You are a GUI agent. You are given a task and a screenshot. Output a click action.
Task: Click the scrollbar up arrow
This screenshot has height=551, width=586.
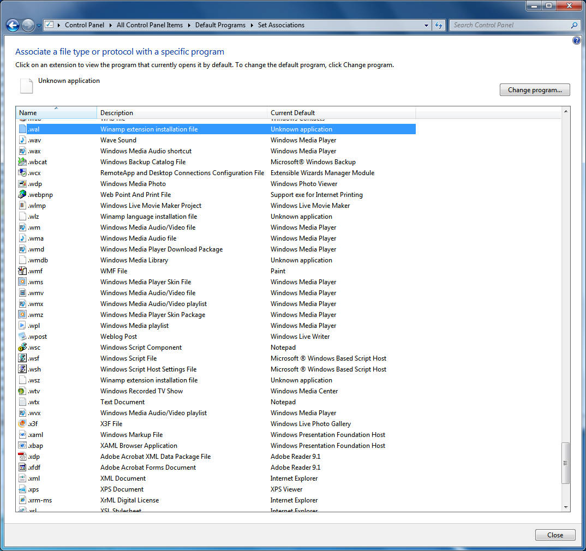click(565, 111)
